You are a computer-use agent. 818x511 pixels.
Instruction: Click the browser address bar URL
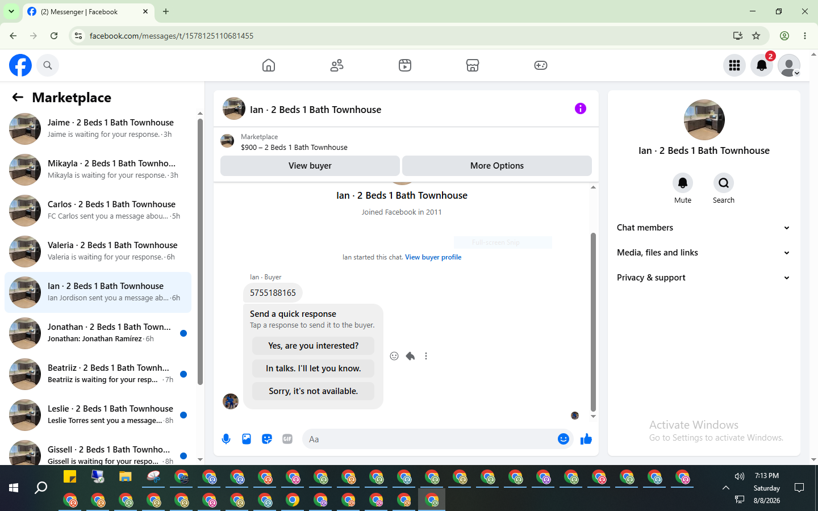pos(172,36)
